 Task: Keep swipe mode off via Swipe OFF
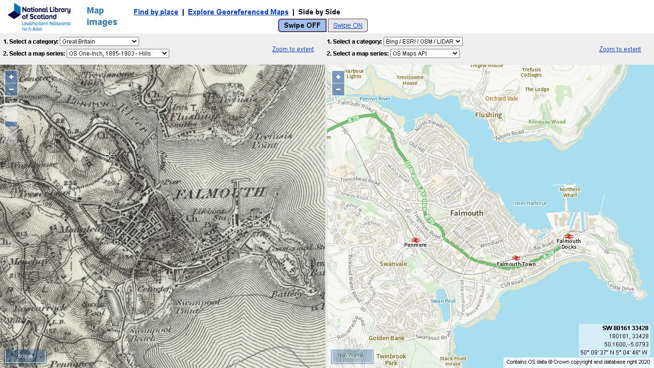(x=302, y=25)
